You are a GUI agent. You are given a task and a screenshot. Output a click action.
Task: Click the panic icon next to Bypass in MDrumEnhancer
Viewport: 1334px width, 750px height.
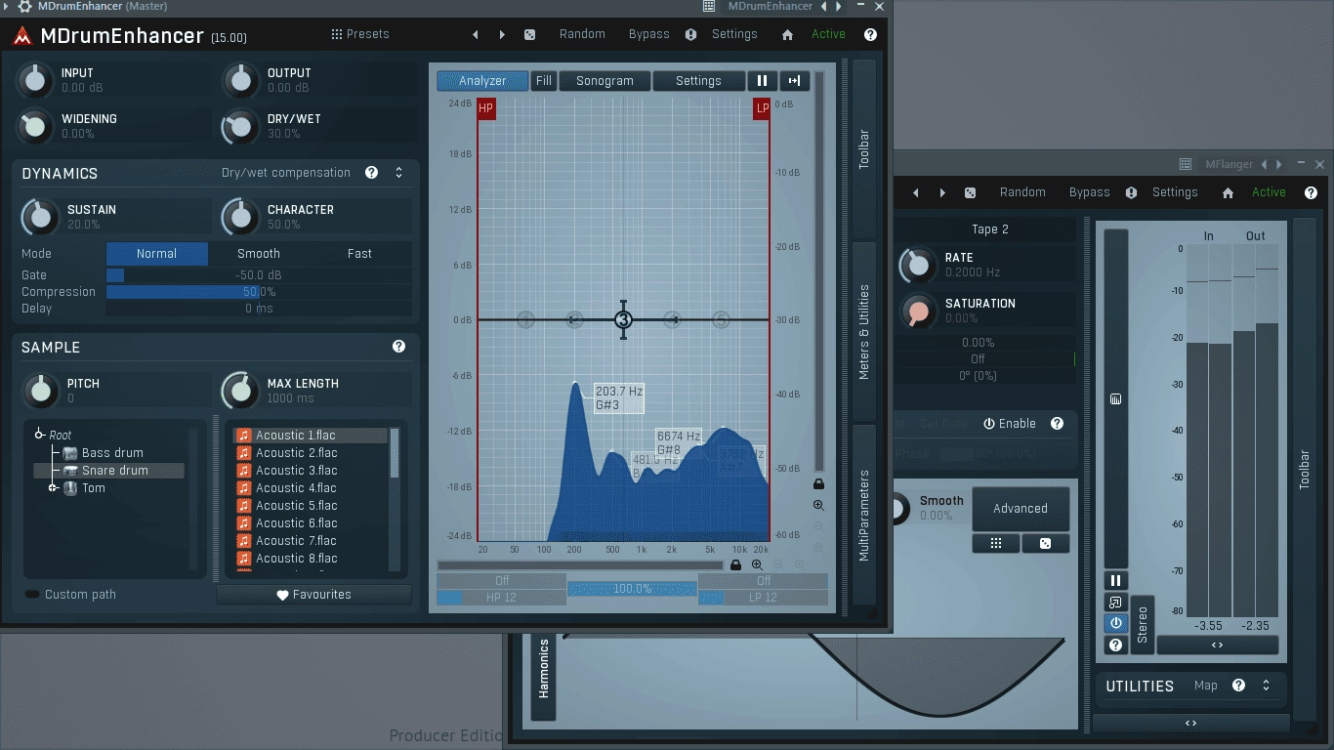[x=690, y=34]
